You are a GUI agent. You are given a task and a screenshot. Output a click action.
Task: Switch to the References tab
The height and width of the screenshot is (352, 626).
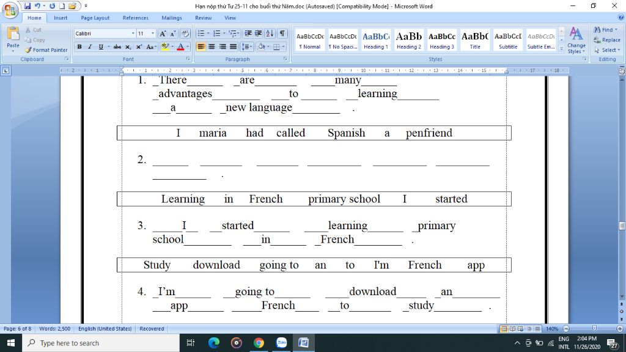pyautogui.click(x=135, y=18)
